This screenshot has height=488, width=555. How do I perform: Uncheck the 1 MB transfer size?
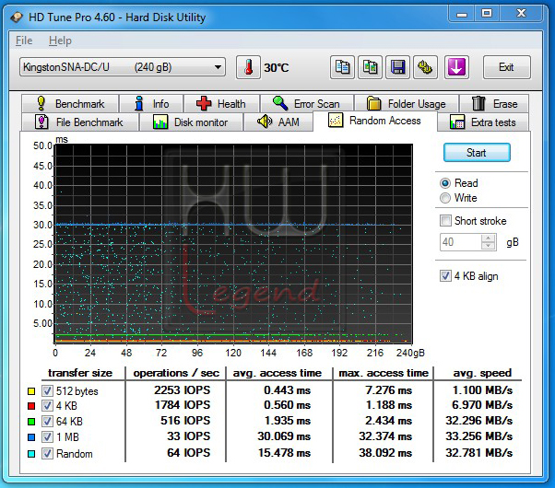[47, 436]
